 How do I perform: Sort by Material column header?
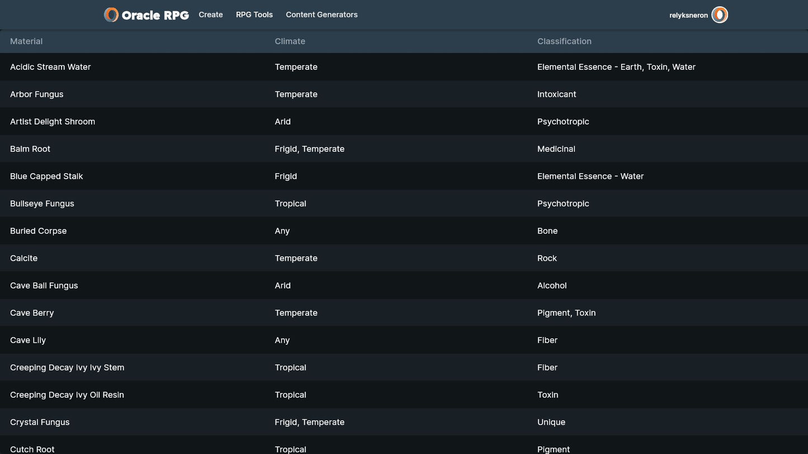[x=26, y=41]
